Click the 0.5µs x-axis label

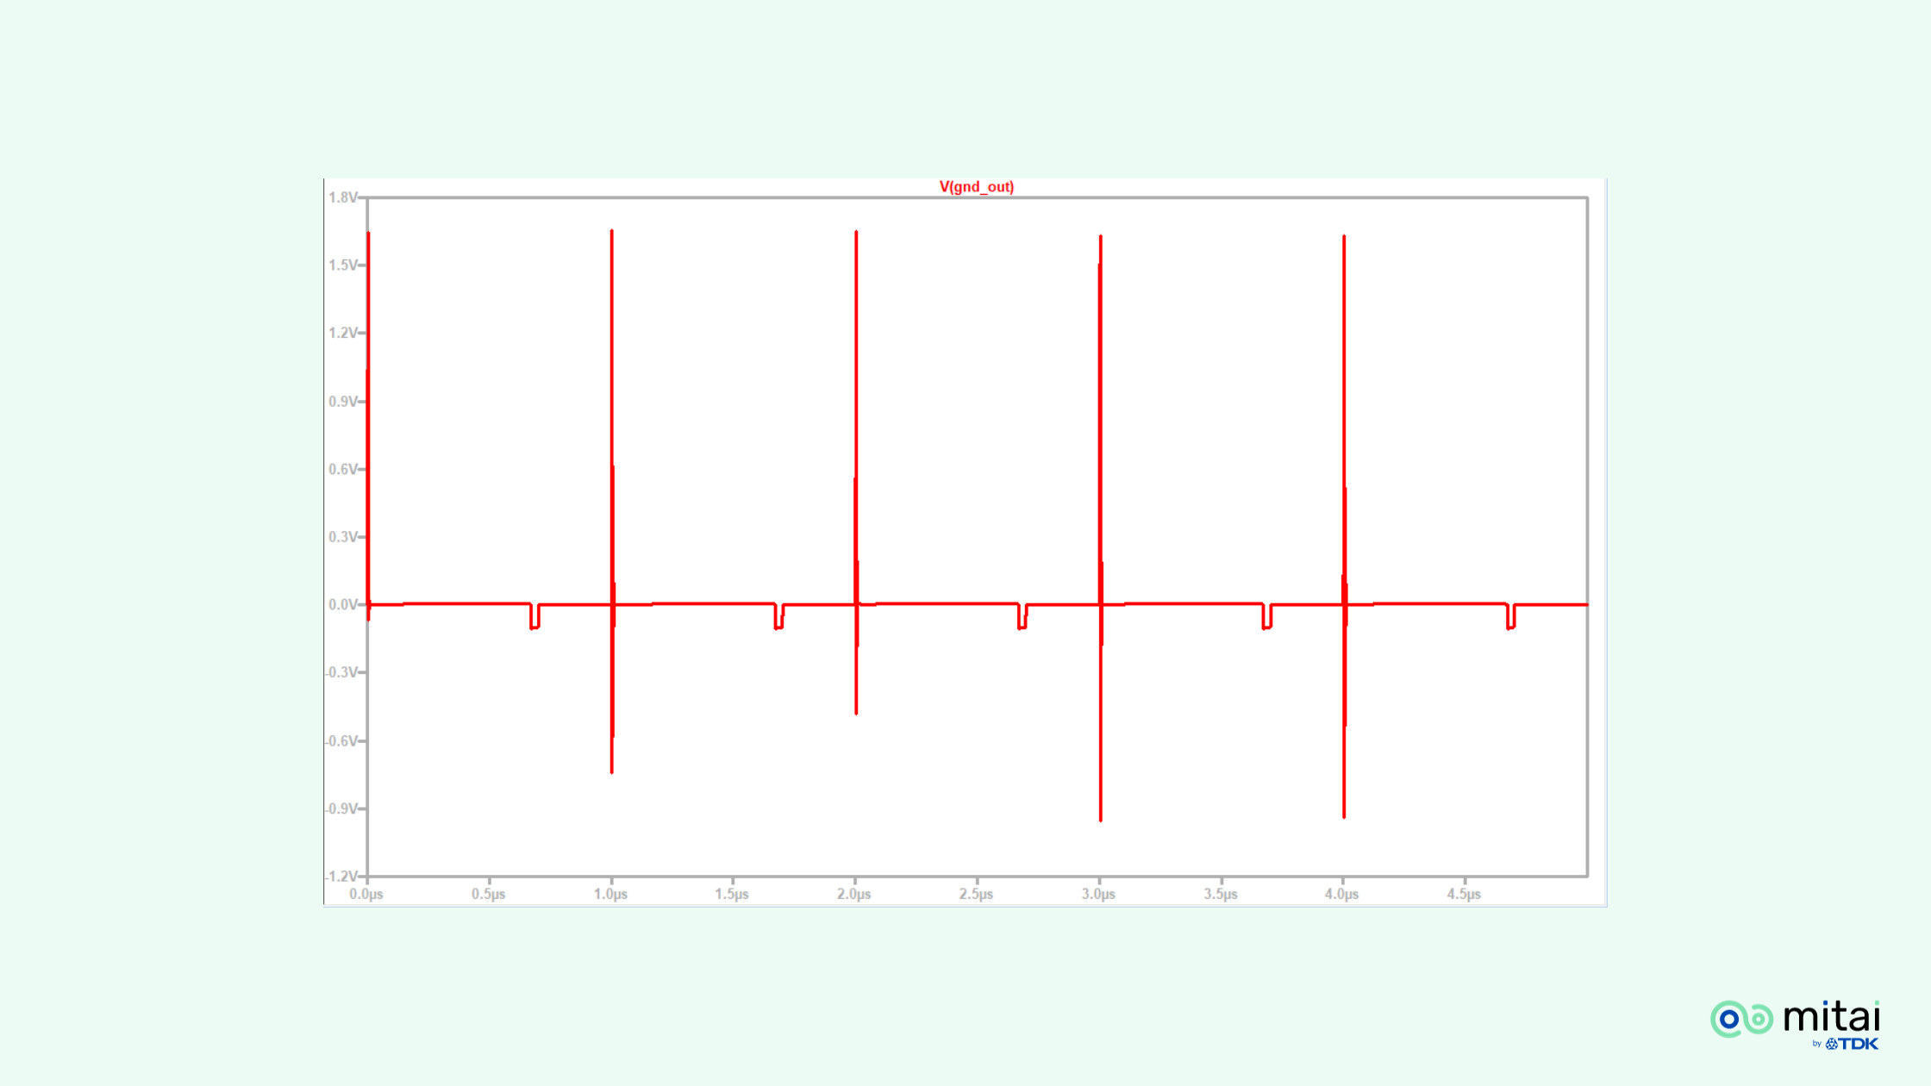pos(488,895)
